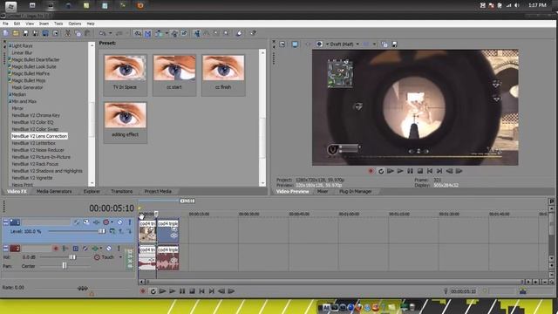558x314 pixels.
Task: Click the Paste toolbar icon
Action: click(87, 33)
